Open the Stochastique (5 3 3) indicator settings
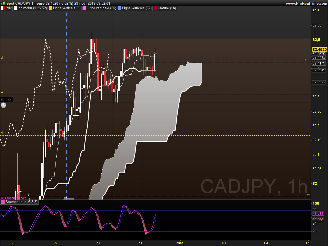The height and width of the screenshot is (246, 328). (x=20, y=202)
